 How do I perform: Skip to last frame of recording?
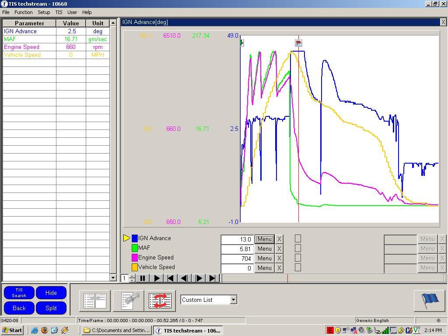212,278
